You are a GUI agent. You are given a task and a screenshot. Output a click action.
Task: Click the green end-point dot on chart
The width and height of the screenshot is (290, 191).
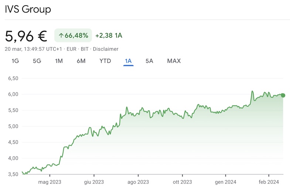pos(283,95)
